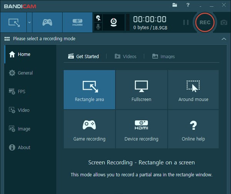231x194 pixels.
Task: Toggle the mouse cursor effect icon
Action: click(x=98, y=18)
